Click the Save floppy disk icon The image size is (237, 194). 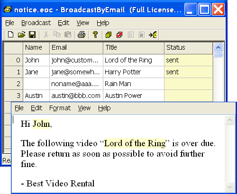[32, 35]
